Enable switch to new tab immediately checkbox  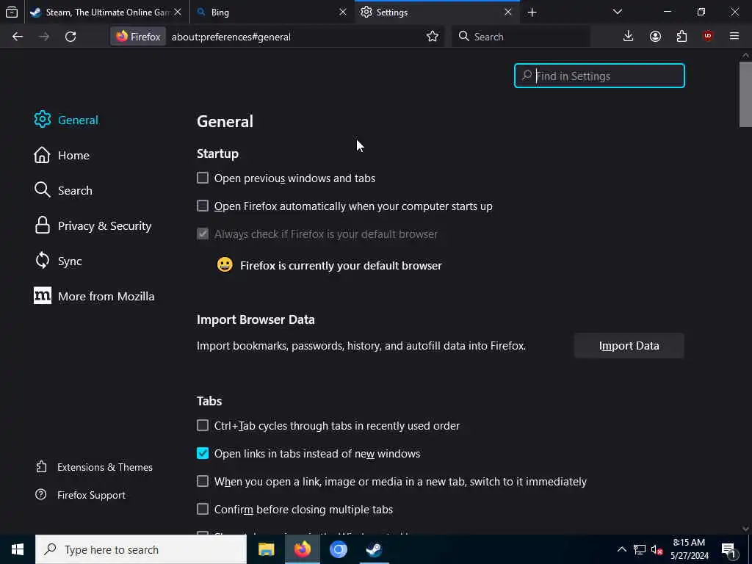(x=203, y=482)
